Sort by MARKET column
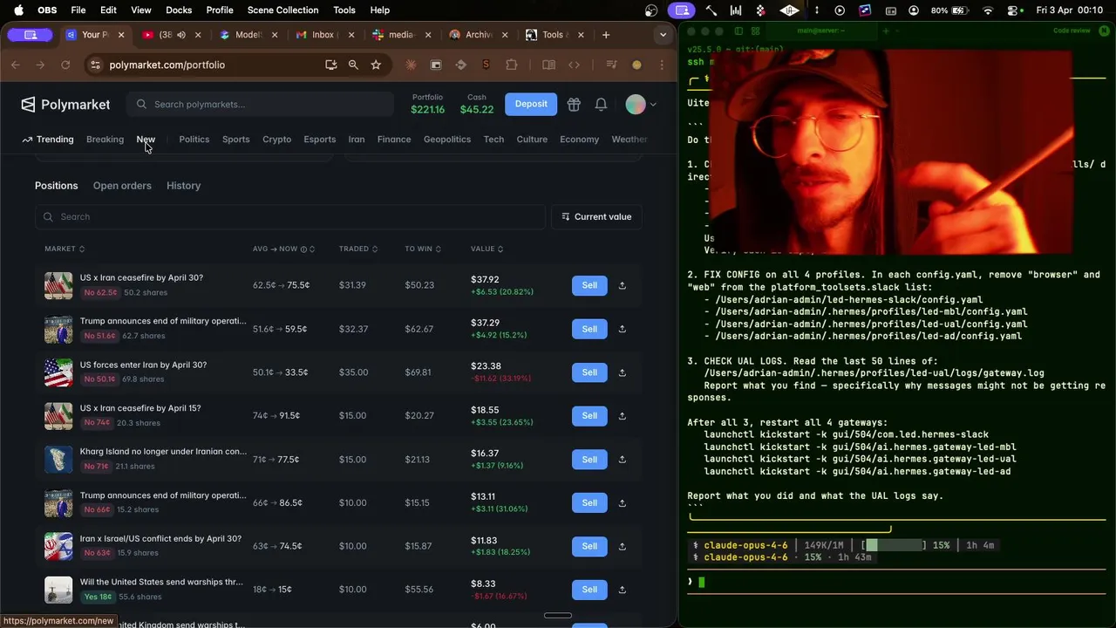 click(65, 249)
